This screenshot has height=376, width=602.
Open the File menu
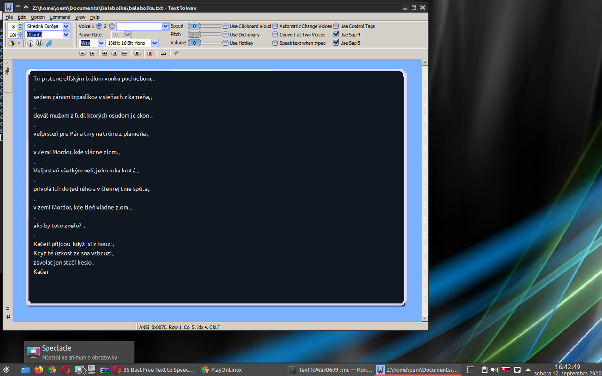[9, 17]
